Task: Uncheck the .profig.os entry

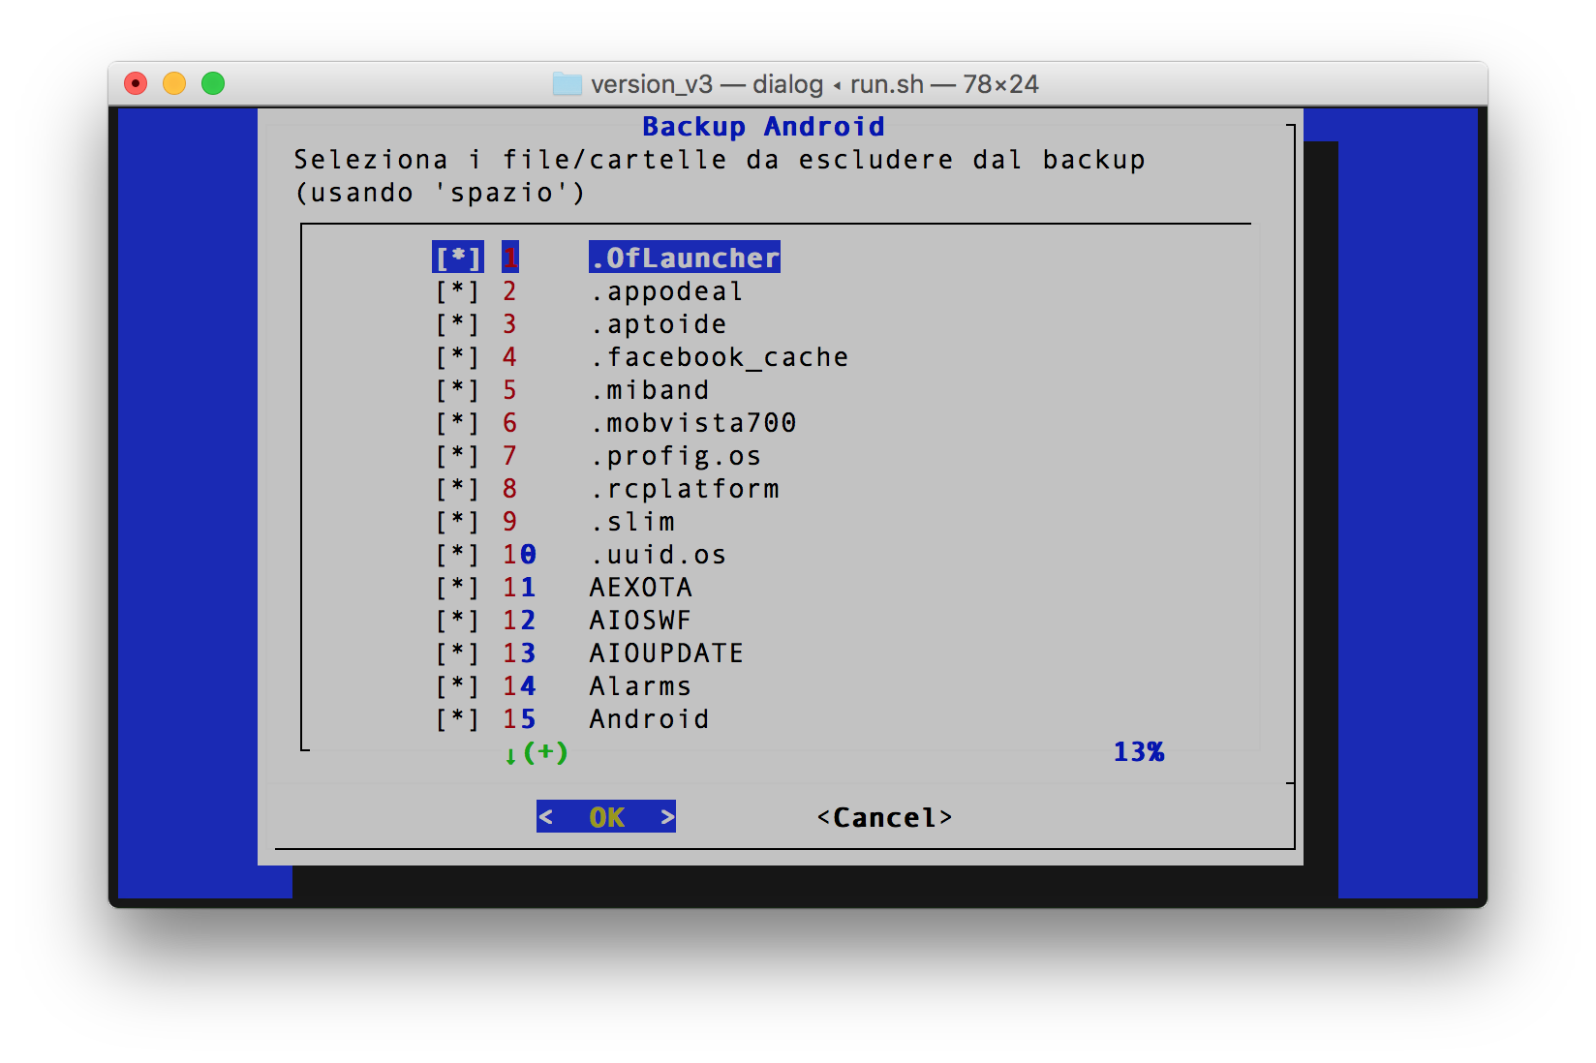Action: 456,455
